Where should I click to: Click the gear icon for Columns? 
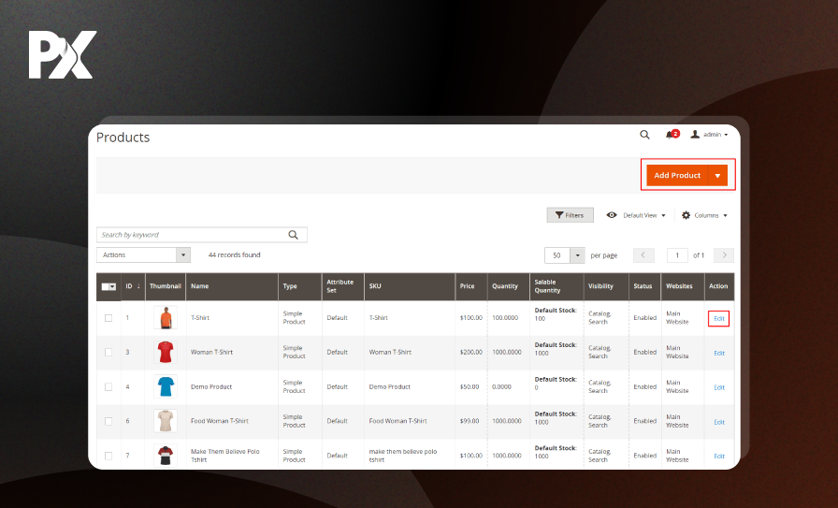point(686,215)
